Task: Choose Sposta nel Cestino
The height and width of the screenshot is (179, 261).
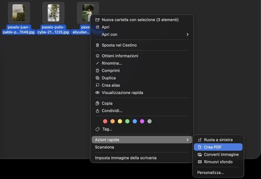Action: [x=142, y=45]
